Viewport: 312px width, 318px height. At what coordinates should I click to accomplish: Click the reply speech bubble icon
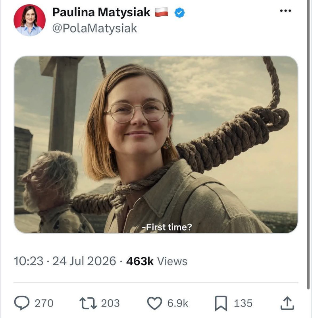[x=22, y=303]
